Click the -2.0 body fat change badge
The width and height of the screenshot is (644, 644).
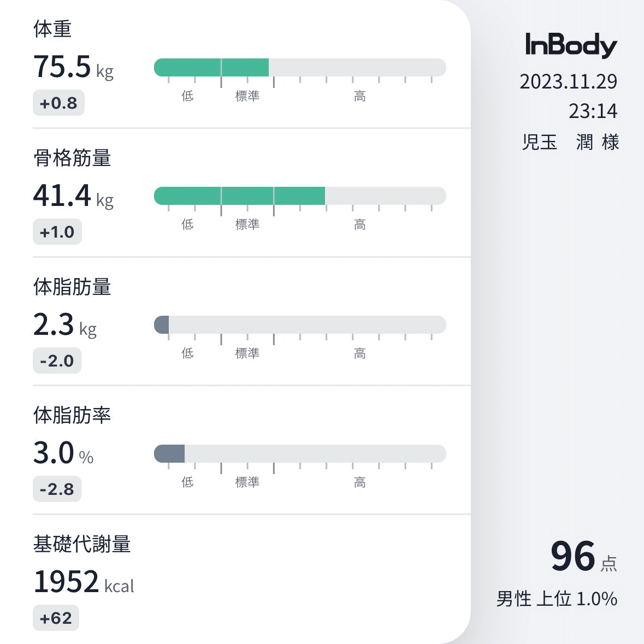(x=56, y=361)
